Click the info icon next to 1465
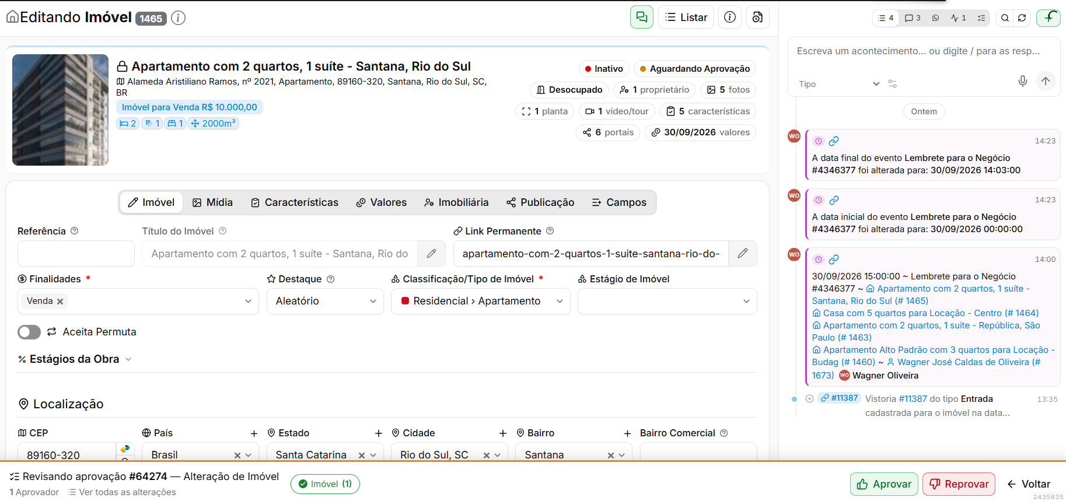This screenshot has width=1066, height=501. tap(179, 18)
